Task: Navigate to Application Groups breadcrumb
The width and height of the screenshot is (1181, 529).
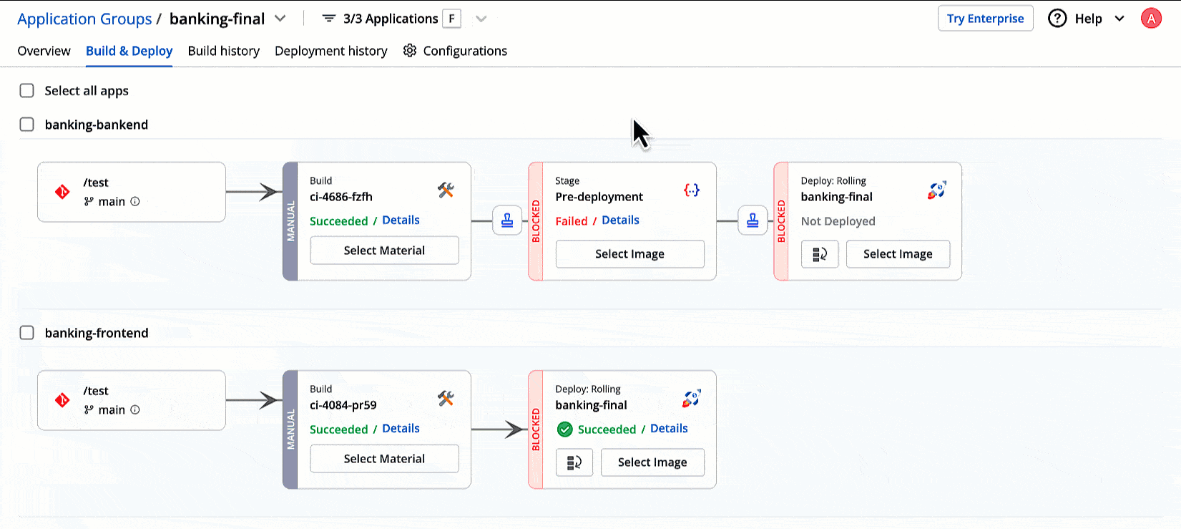Action: (x=84, y=19)
